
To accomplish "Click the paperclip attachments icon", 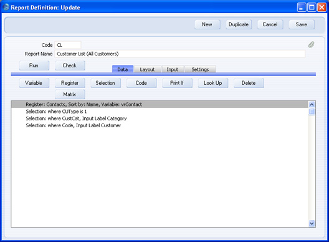I will point(312,44).
